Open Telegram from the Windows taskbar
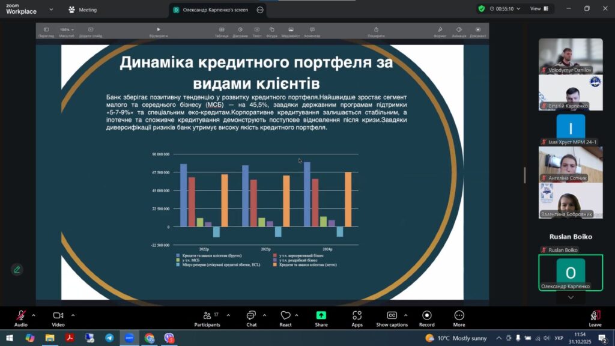 point(109,338)
